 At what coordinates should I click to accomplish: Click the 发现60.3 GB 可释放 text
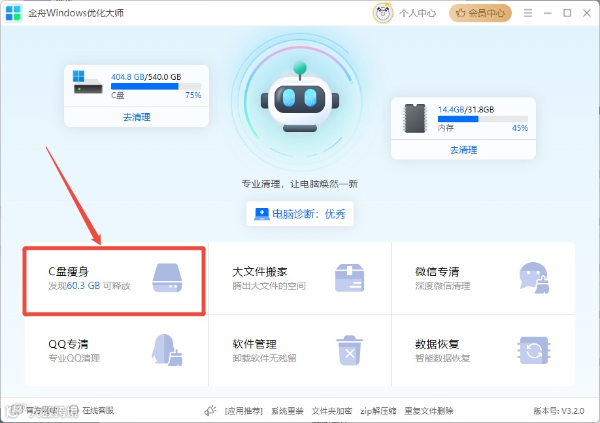(x=89, y=286)
